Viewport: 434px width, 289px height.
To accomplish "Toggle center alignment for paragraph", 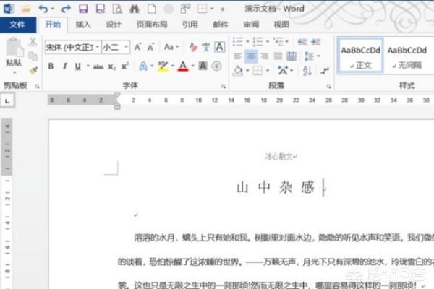I will tap(251, 56).
